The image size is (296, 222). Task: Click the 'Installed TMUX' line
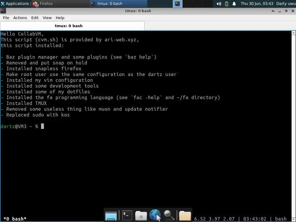pos(24,103)
